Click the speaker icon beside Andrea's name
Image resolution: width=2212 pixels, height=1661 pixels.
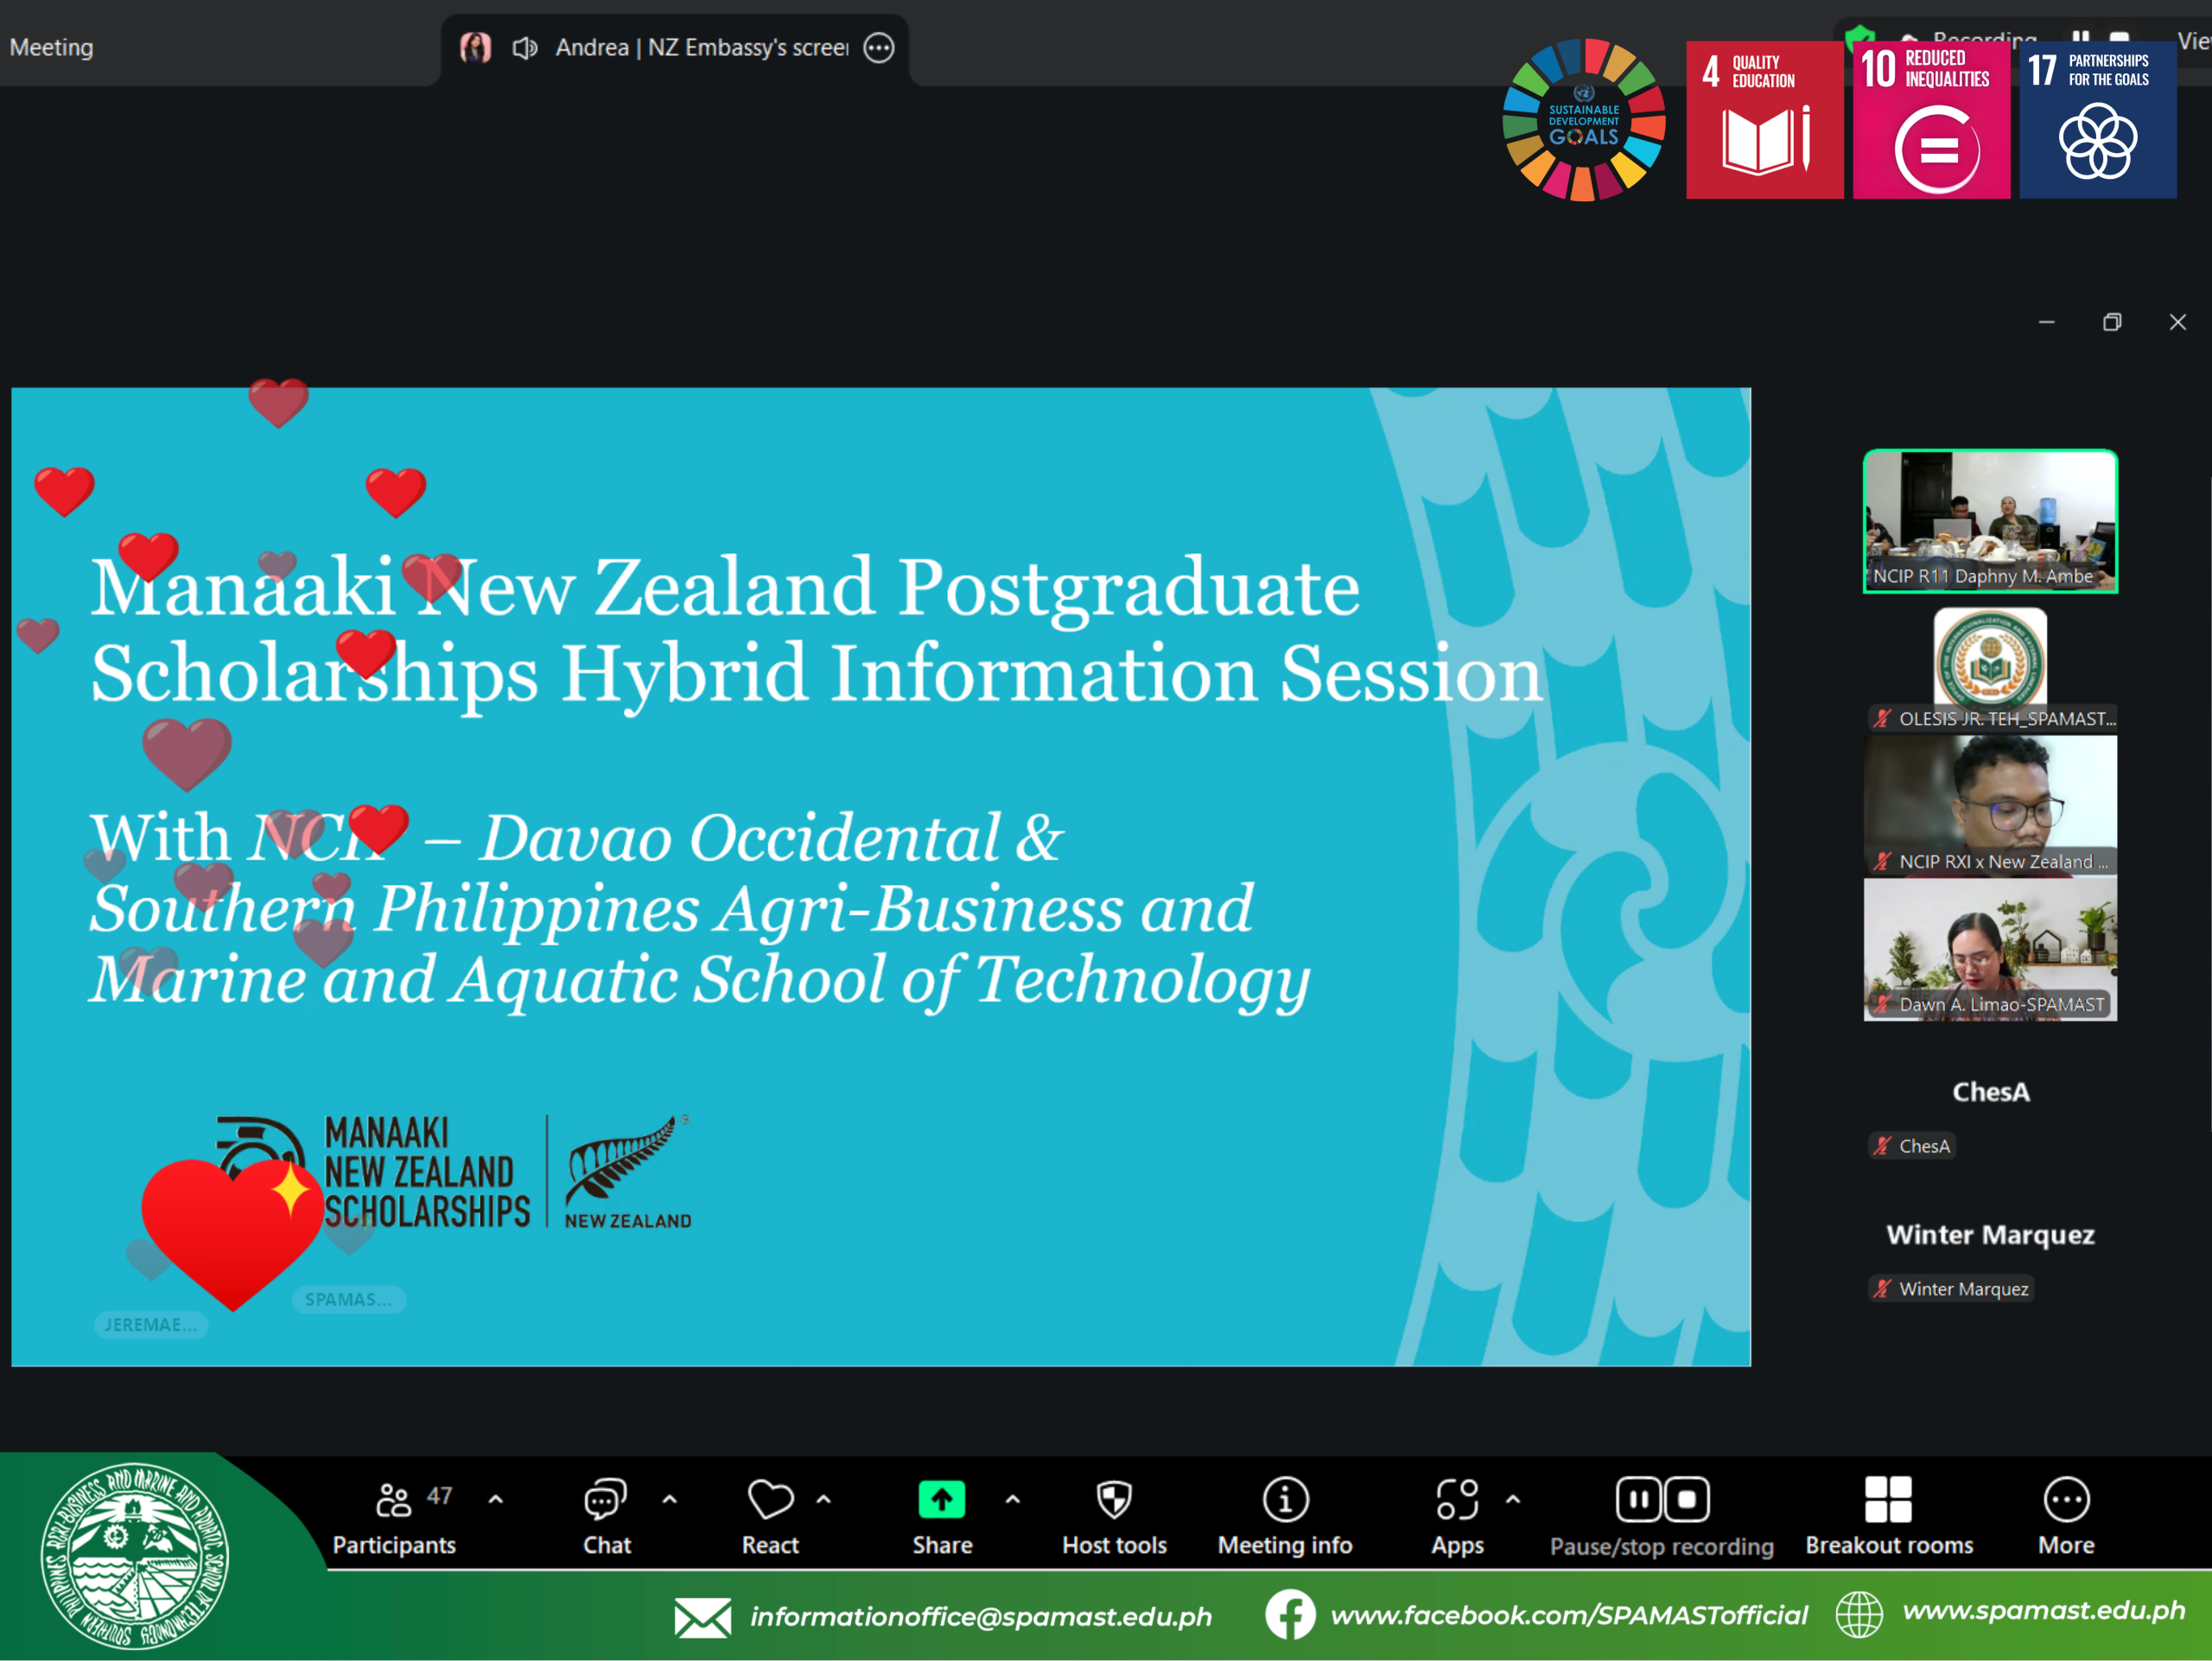click(525, 48)
